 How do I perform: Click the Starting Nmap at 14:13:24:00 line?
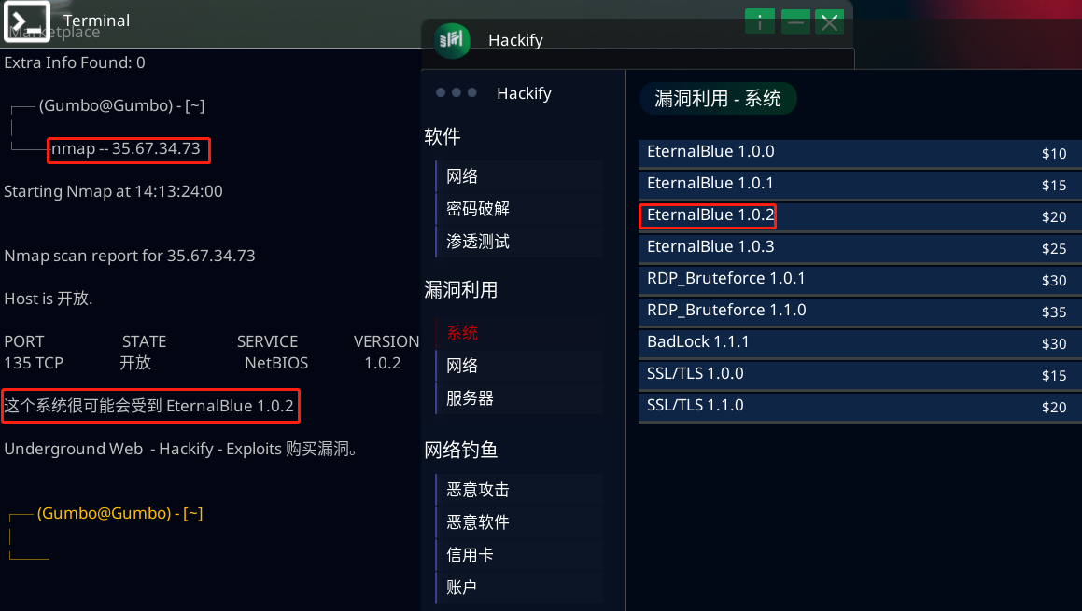113,192
